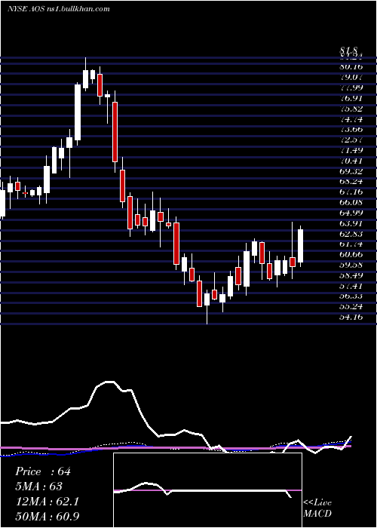Click the 67.16 price axis label
The image size is (377, 528).
[x=351, y=192]
